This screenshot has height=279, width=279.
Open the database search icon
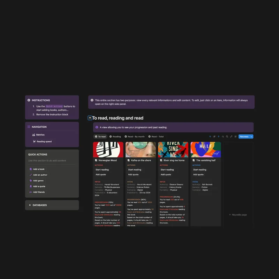pyautogui.click(x=227, y=136)
